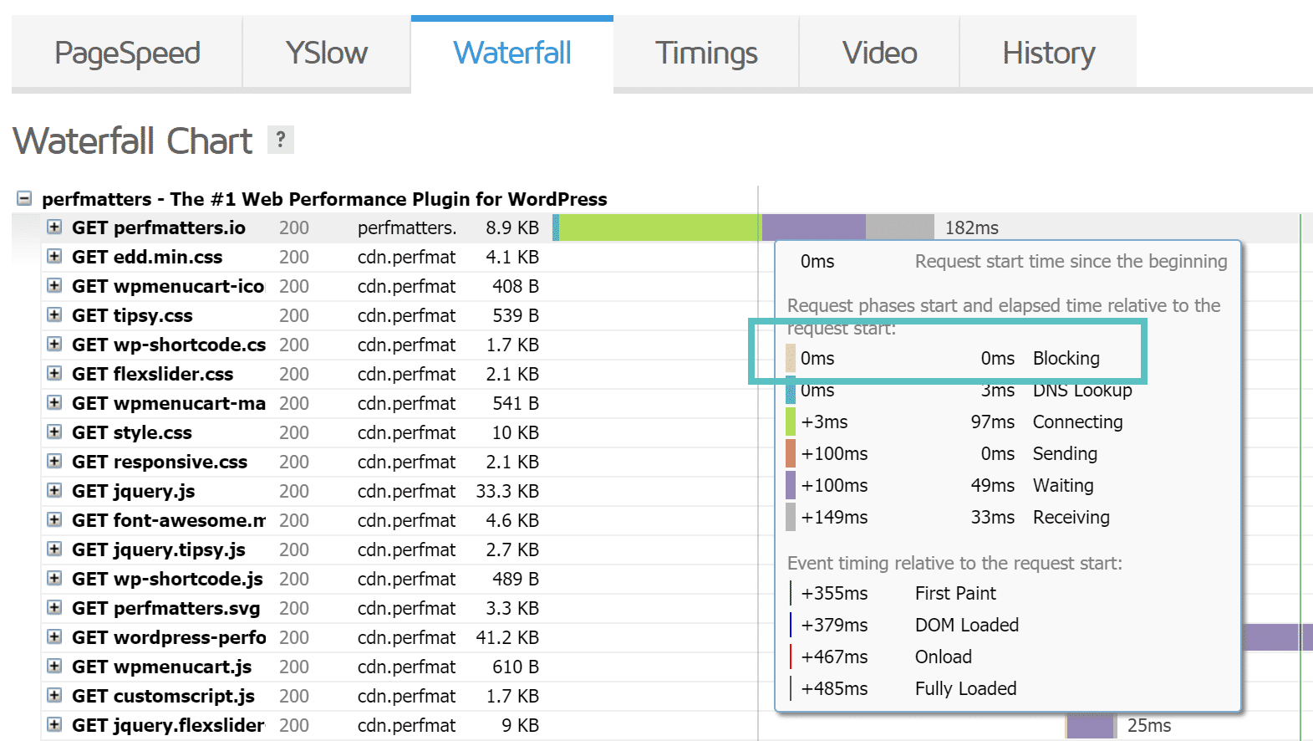Click the gray Receiving segment of the first bar
Screen dimensions: 1313x741
click(x=899, y=227)
